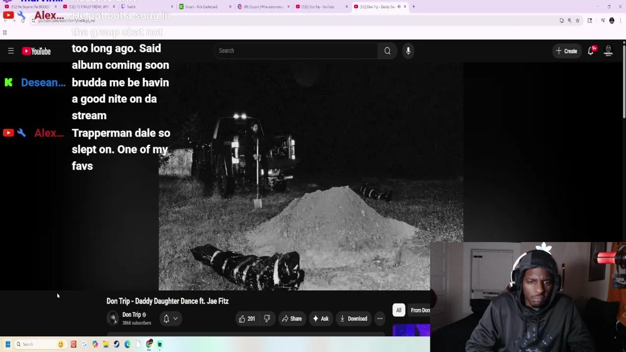
Task: Click the Windows taskbar search box
Action: [x=40, y=344]
